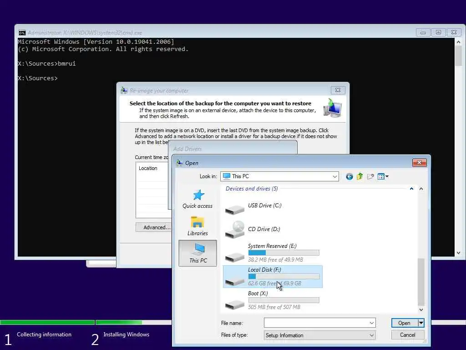
Task: Click the Collecting information step label
Action: click(44, 335)
